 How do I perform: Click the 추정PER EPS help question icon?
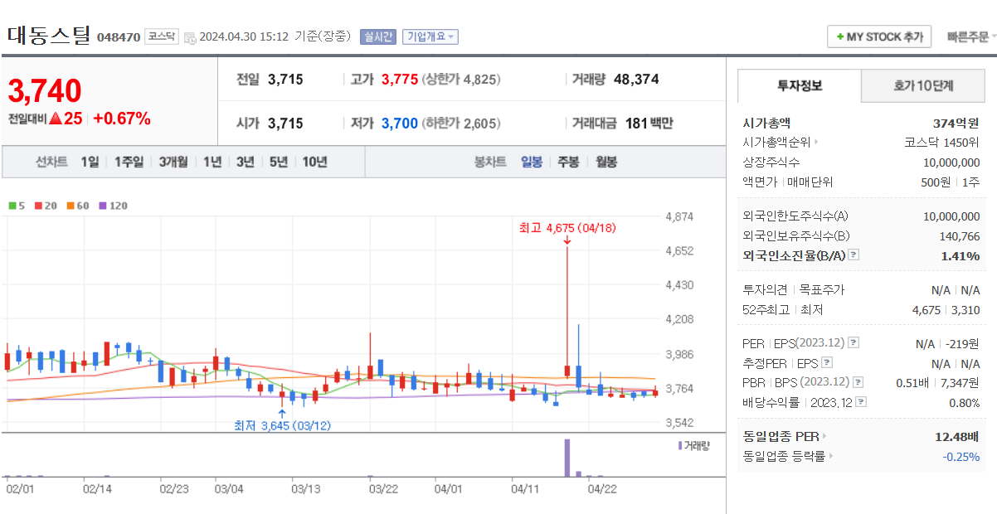826,362
